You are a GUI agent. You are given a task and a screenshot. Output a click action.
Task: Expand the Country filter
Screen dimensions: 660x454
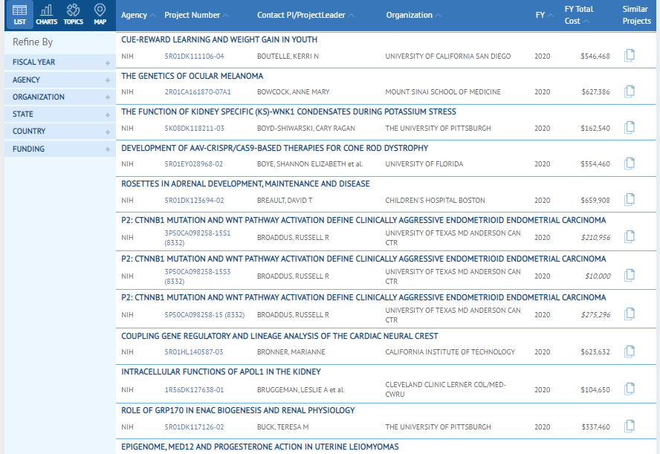tap(59, 132)
